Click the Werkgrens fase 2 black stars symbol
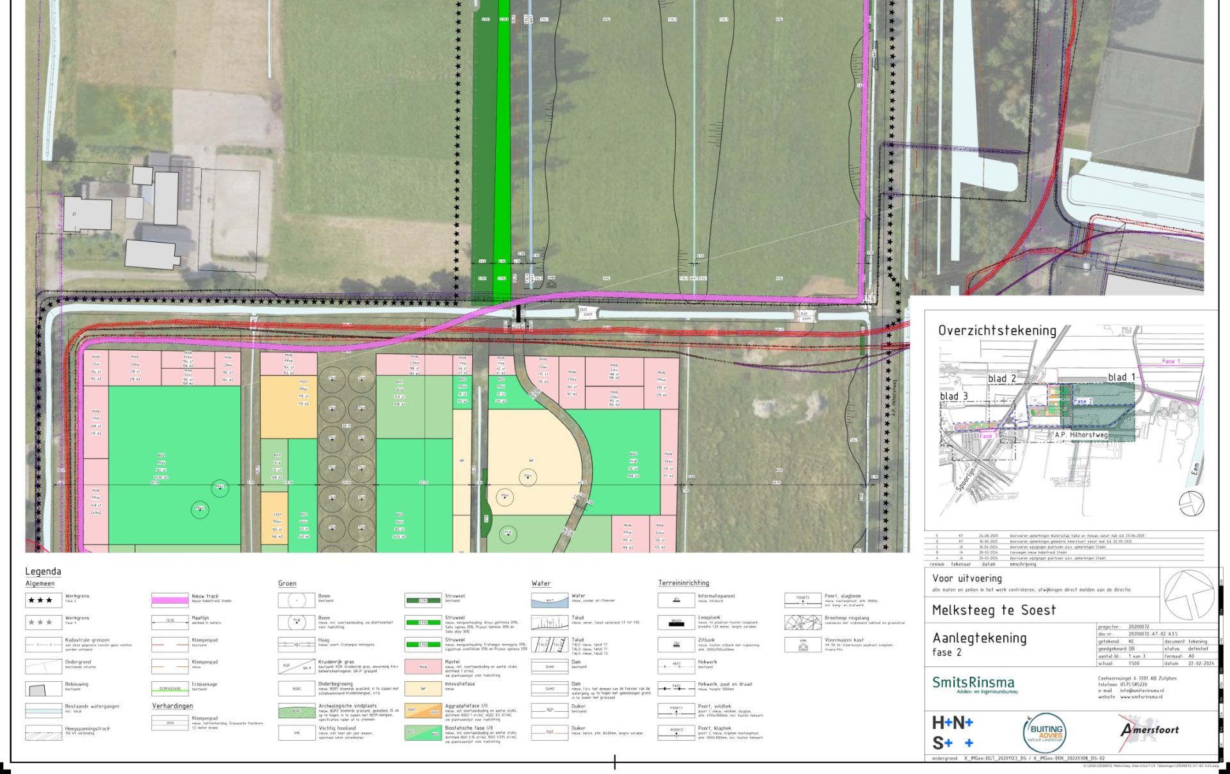Screen dimensions: 1230x774 point(43,601)
